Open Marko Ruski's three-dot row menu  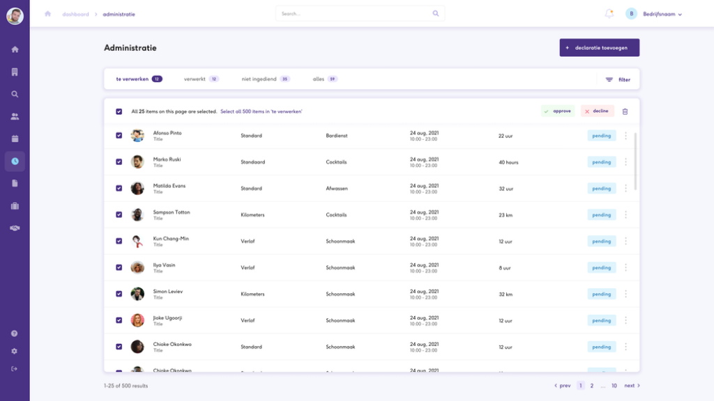pos(625,162)
